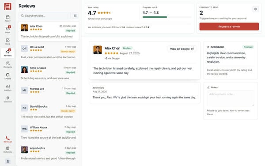Open Daniel Brooks' review
265x166 pixels.
coord(49,112)
